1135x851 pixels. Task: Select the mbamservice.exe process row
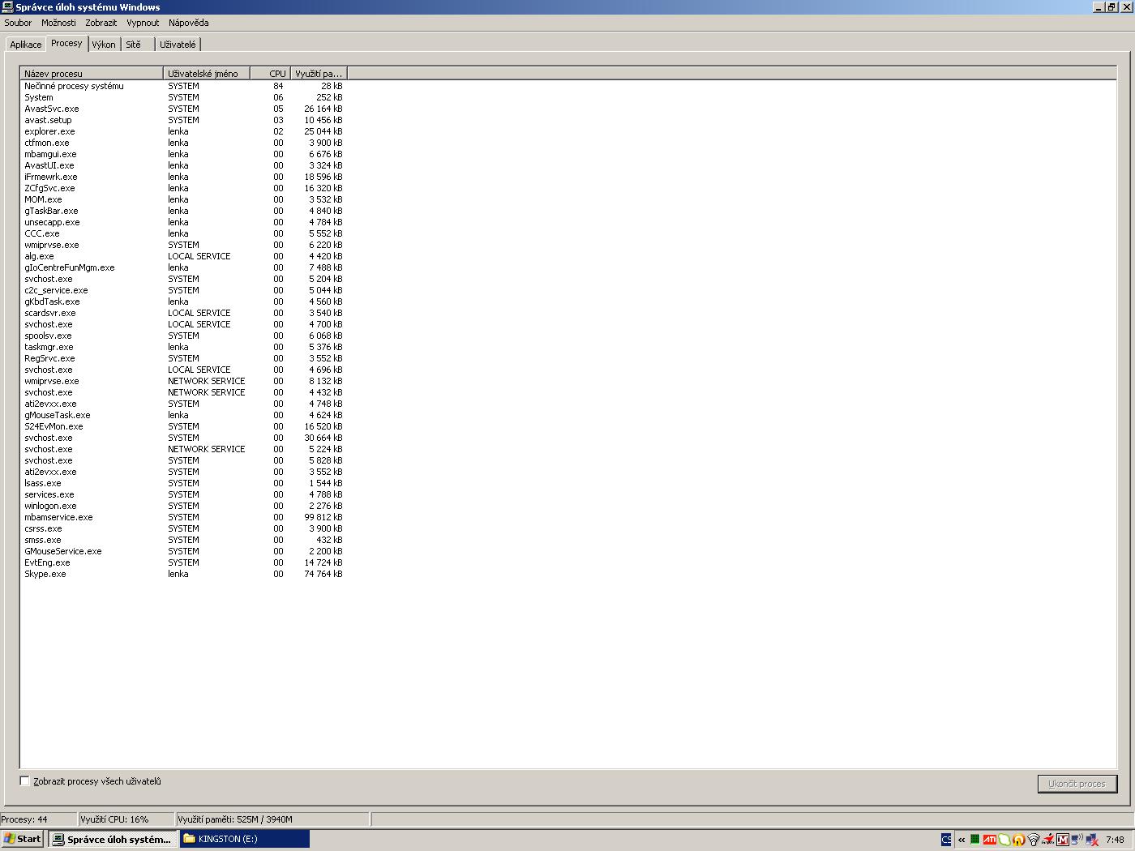tap(183, 517)
